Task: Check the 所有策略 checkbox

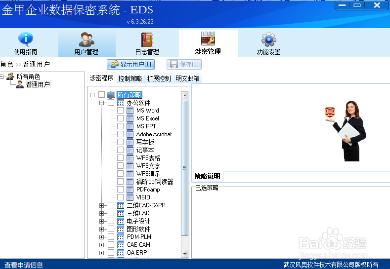Action: 101,95
